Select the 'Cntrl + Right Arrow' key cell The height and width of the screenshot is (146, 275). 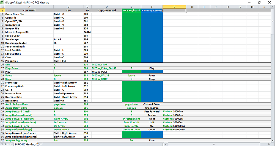68,83
